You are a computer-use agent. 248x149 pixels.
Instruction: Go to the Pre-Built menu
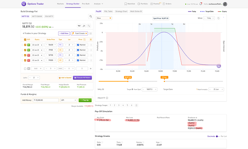point(86,4)
